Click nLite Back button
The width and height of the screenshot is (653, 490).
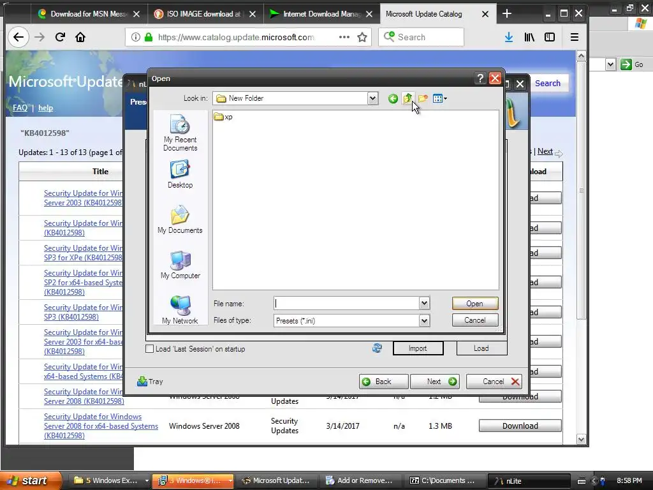tap(383, 382)
